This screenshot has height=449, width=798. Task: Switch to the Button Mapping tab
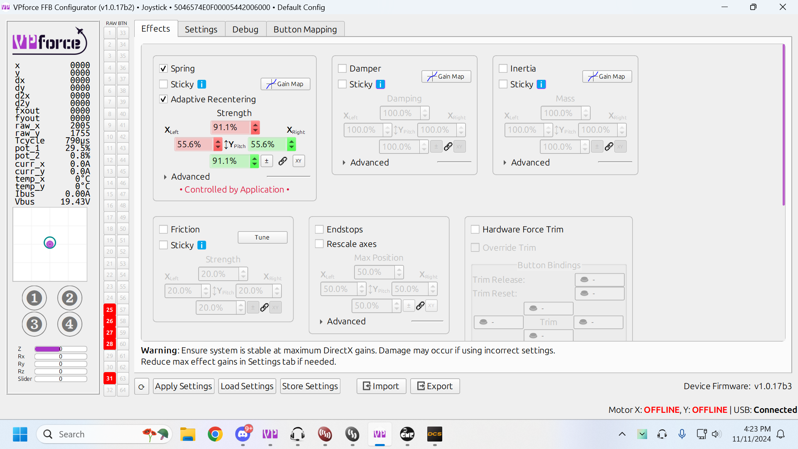[x=305, y=30]
